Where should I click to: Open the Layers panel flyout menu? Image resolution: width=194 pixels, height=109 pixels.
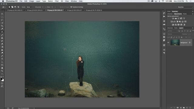(193, 28)
